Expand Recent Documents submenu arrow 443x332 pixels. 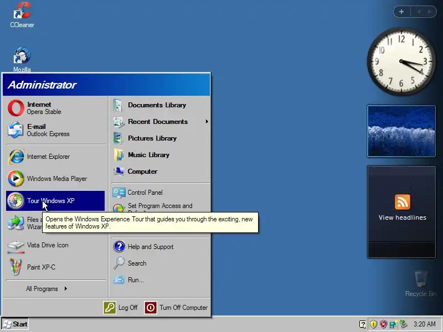[207, 121]
